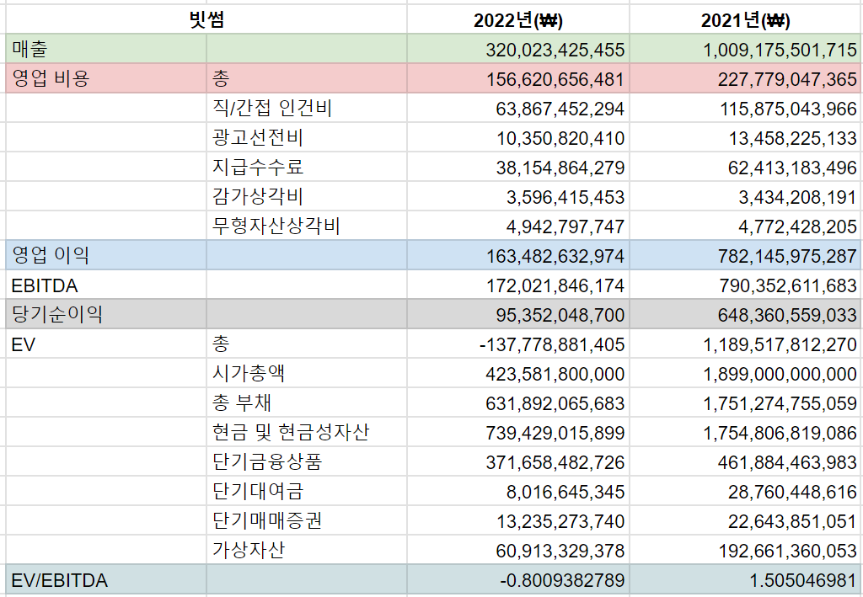Viewport: 863px width, 597px height.
Task: Select value 4,942,797,747
Action: [566, 227]
